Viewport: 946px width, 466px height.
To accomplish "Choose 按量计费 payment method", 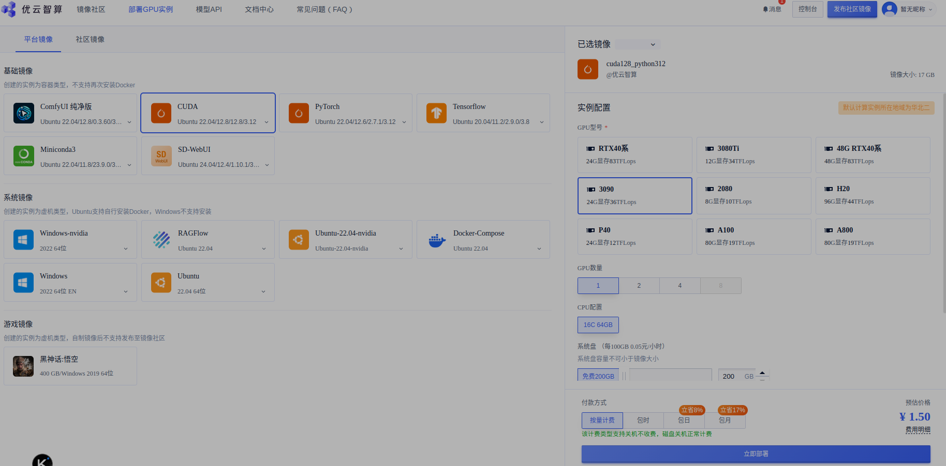I will point(602,421).
